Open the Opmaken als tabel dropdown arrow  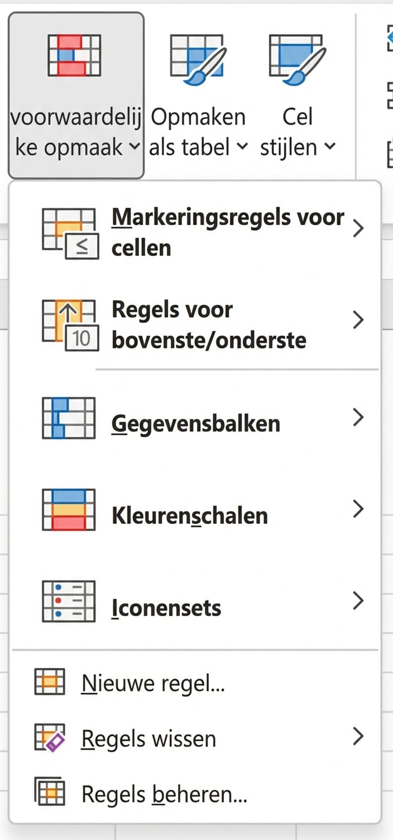pyautogui.click(x=242, y=147)
